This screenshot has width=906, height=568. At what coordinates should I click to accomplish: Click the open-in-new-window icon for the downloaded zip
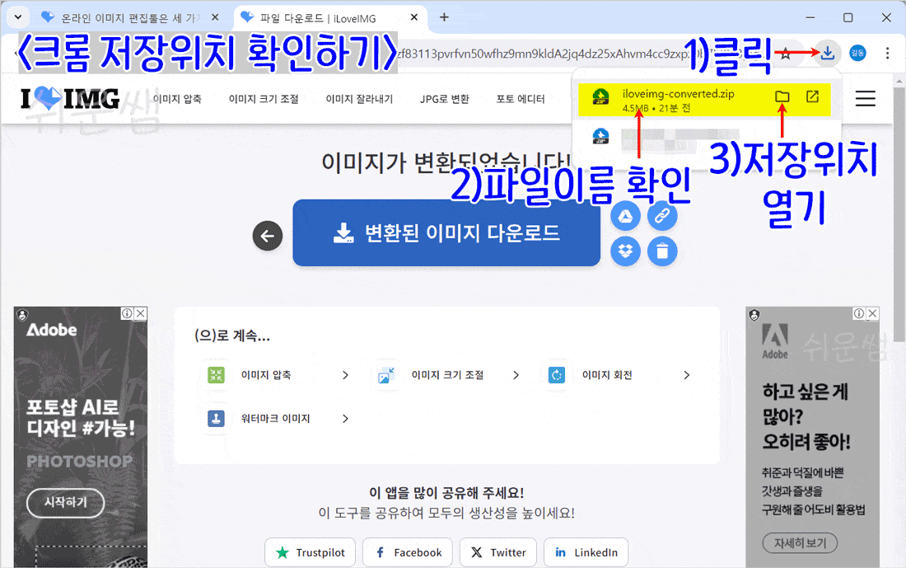(x=813, y=96)
